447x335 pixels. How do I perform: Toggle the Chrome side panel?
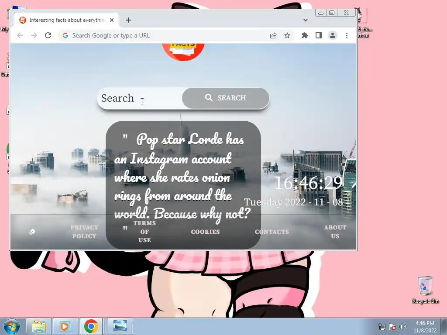click(x=318, y=35)
